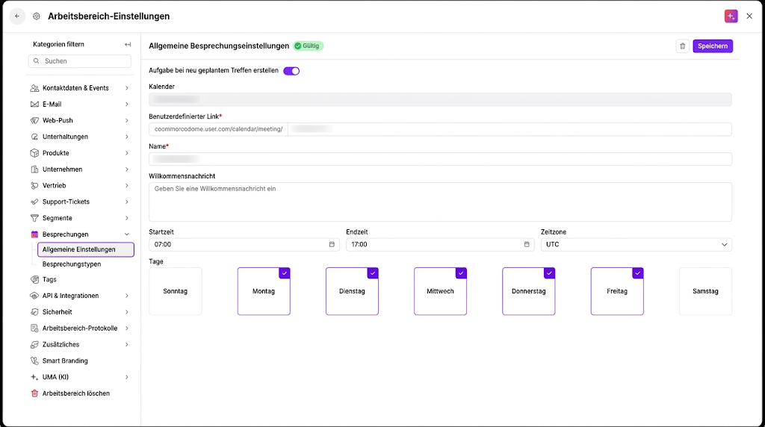Expand Kontaktdaten & Events chevron
This screenshot has height=427, width=765.
[x=127, y=88]
